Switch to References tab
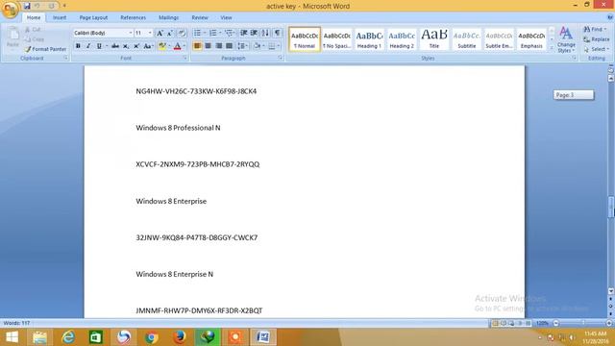This screenshot has height=346, width=615. point(133,17)
